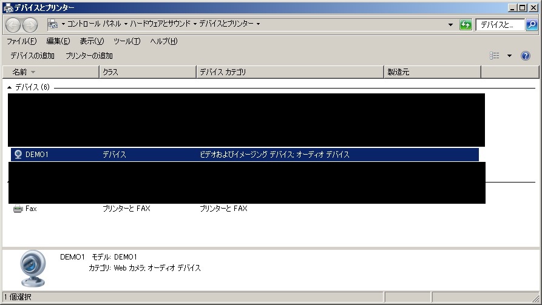Click カテゴリ: Web カメラ details text

click(x=145, y=268)
